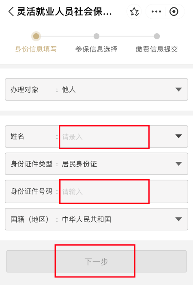Tap the 居民身份证 selected value

coord(79,164)
